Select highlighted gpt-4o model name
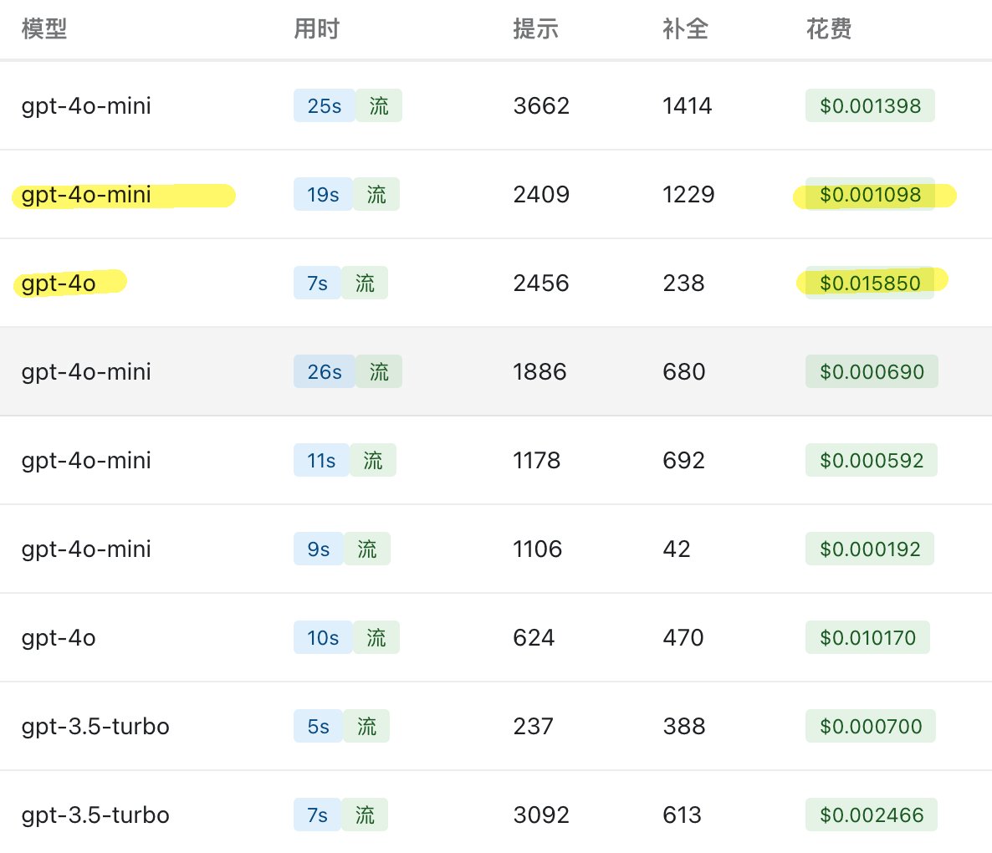Screen dimensions: 992x853 click(59, 283)
